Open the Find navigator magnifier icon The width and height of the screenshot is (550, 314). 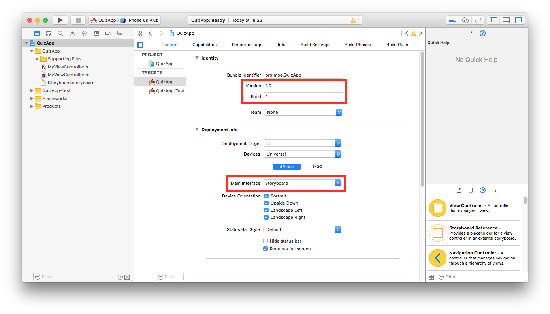[x=60, y=33]
